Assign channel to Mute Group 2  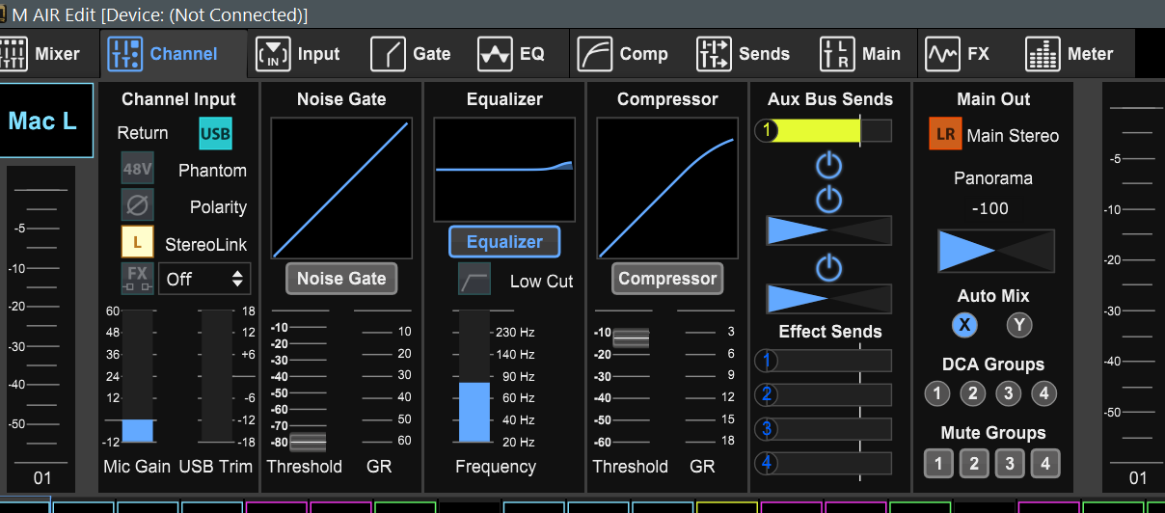point(973,463)
